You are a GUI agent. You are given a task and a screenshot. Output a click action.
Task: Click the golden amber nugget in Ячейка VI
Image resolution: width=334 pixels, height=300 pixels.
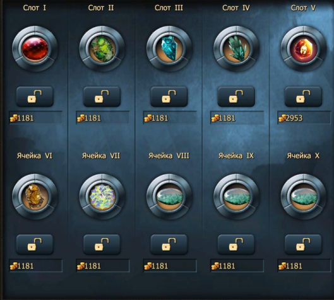pyautogui.click(x=35, y=197)
